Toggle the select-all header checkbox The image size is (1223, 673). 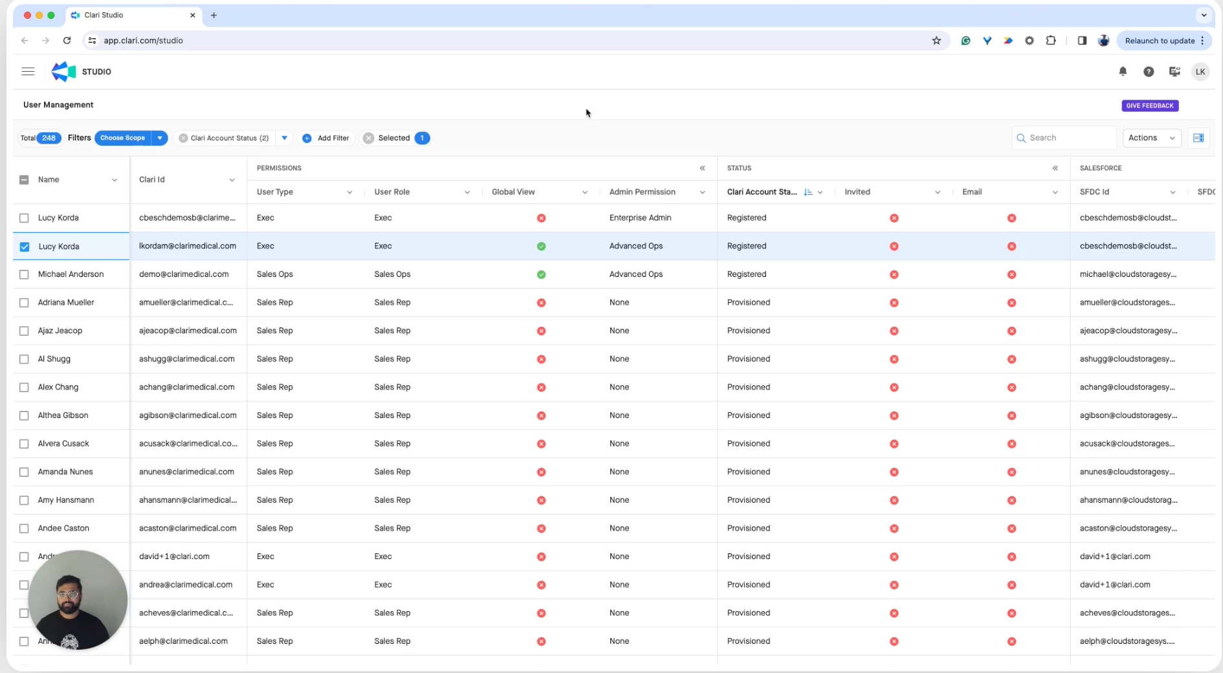[24, 180]
